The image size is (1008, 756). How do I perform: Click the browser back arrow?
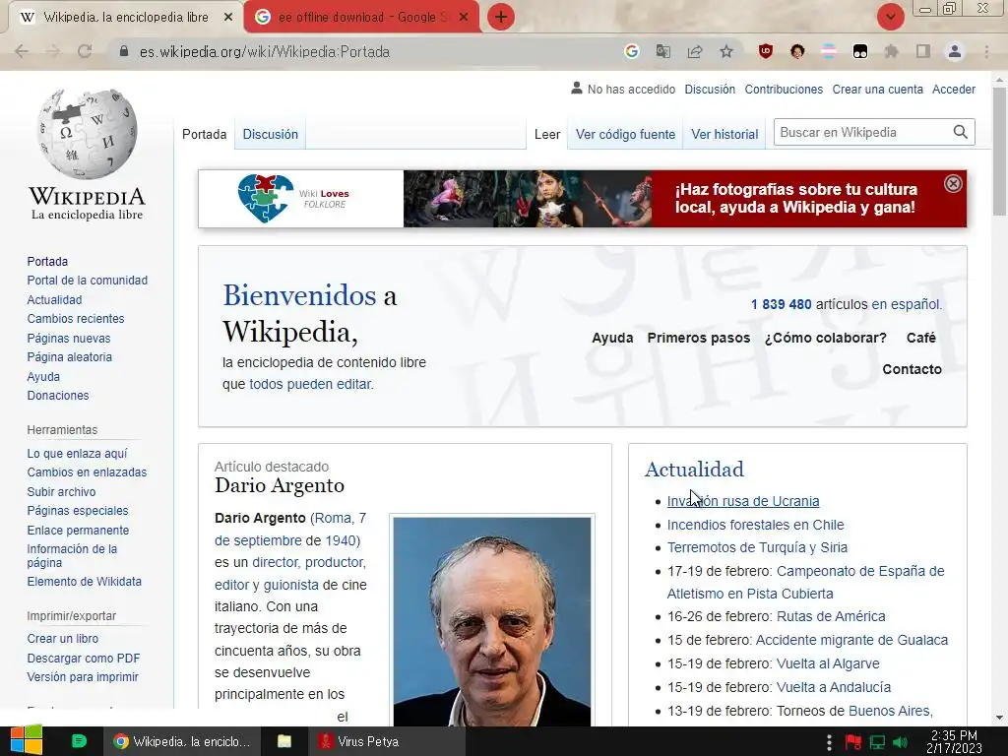tap(22, 51)
